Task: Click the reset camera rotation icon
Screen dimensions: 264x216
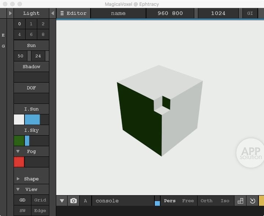Action: (252, 201)
